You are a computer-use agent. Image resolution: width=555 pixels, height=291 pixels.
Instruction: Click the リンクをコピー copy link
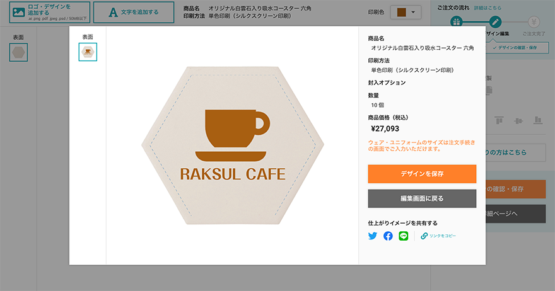pos(438,236)
